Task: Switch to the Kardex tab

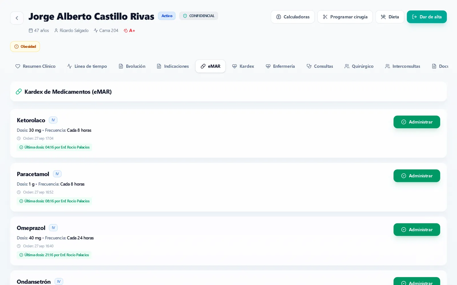Action: click(x=243, y=66)
